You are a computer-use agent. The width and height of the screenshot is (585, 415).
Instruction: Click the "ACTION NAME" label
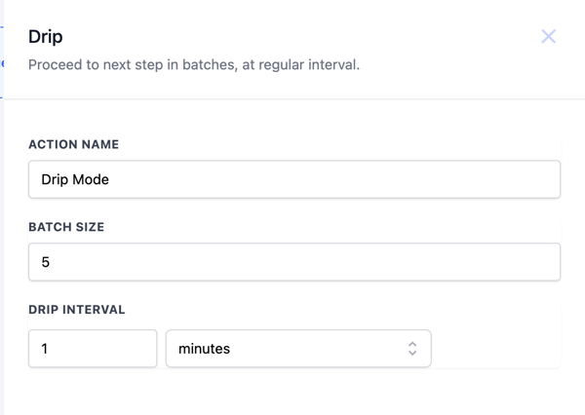coord(74,144)
